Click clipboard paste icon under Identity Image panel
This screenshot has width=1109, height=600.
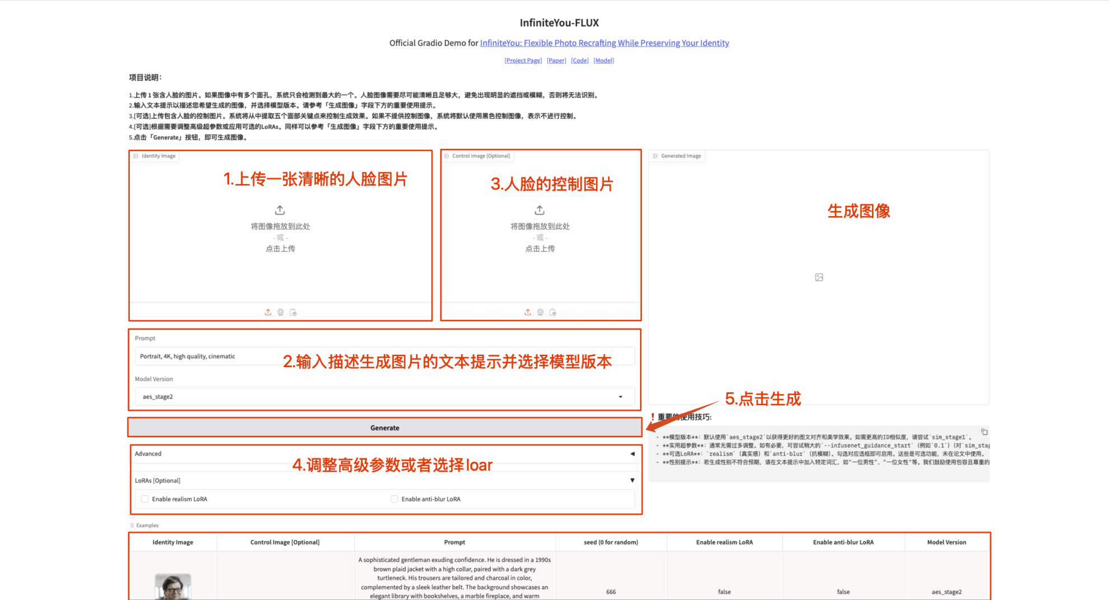(x=293, y=312)
